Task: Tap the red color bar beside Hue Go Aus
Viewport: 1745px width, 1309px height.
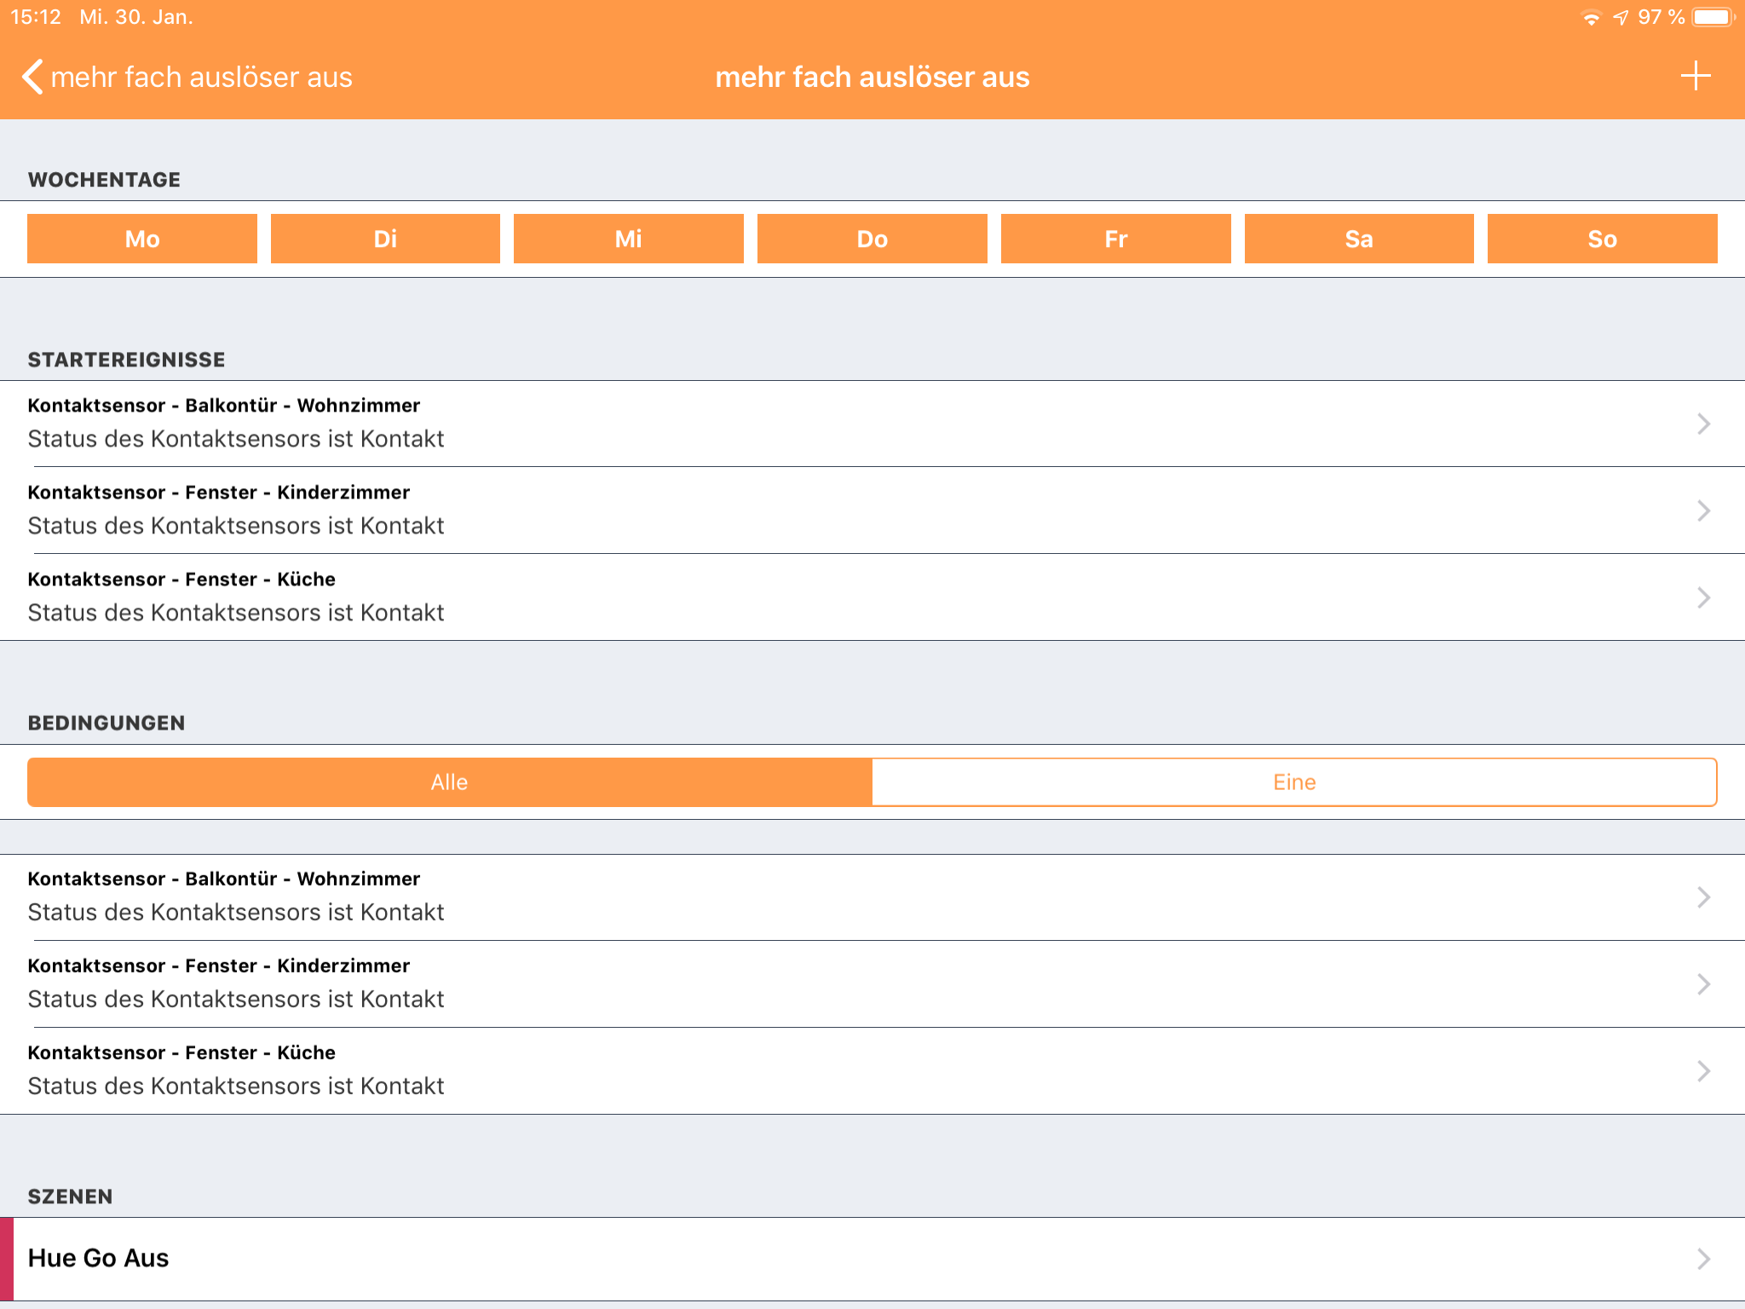Action: pyautogui.click(x=7, y=1259)
